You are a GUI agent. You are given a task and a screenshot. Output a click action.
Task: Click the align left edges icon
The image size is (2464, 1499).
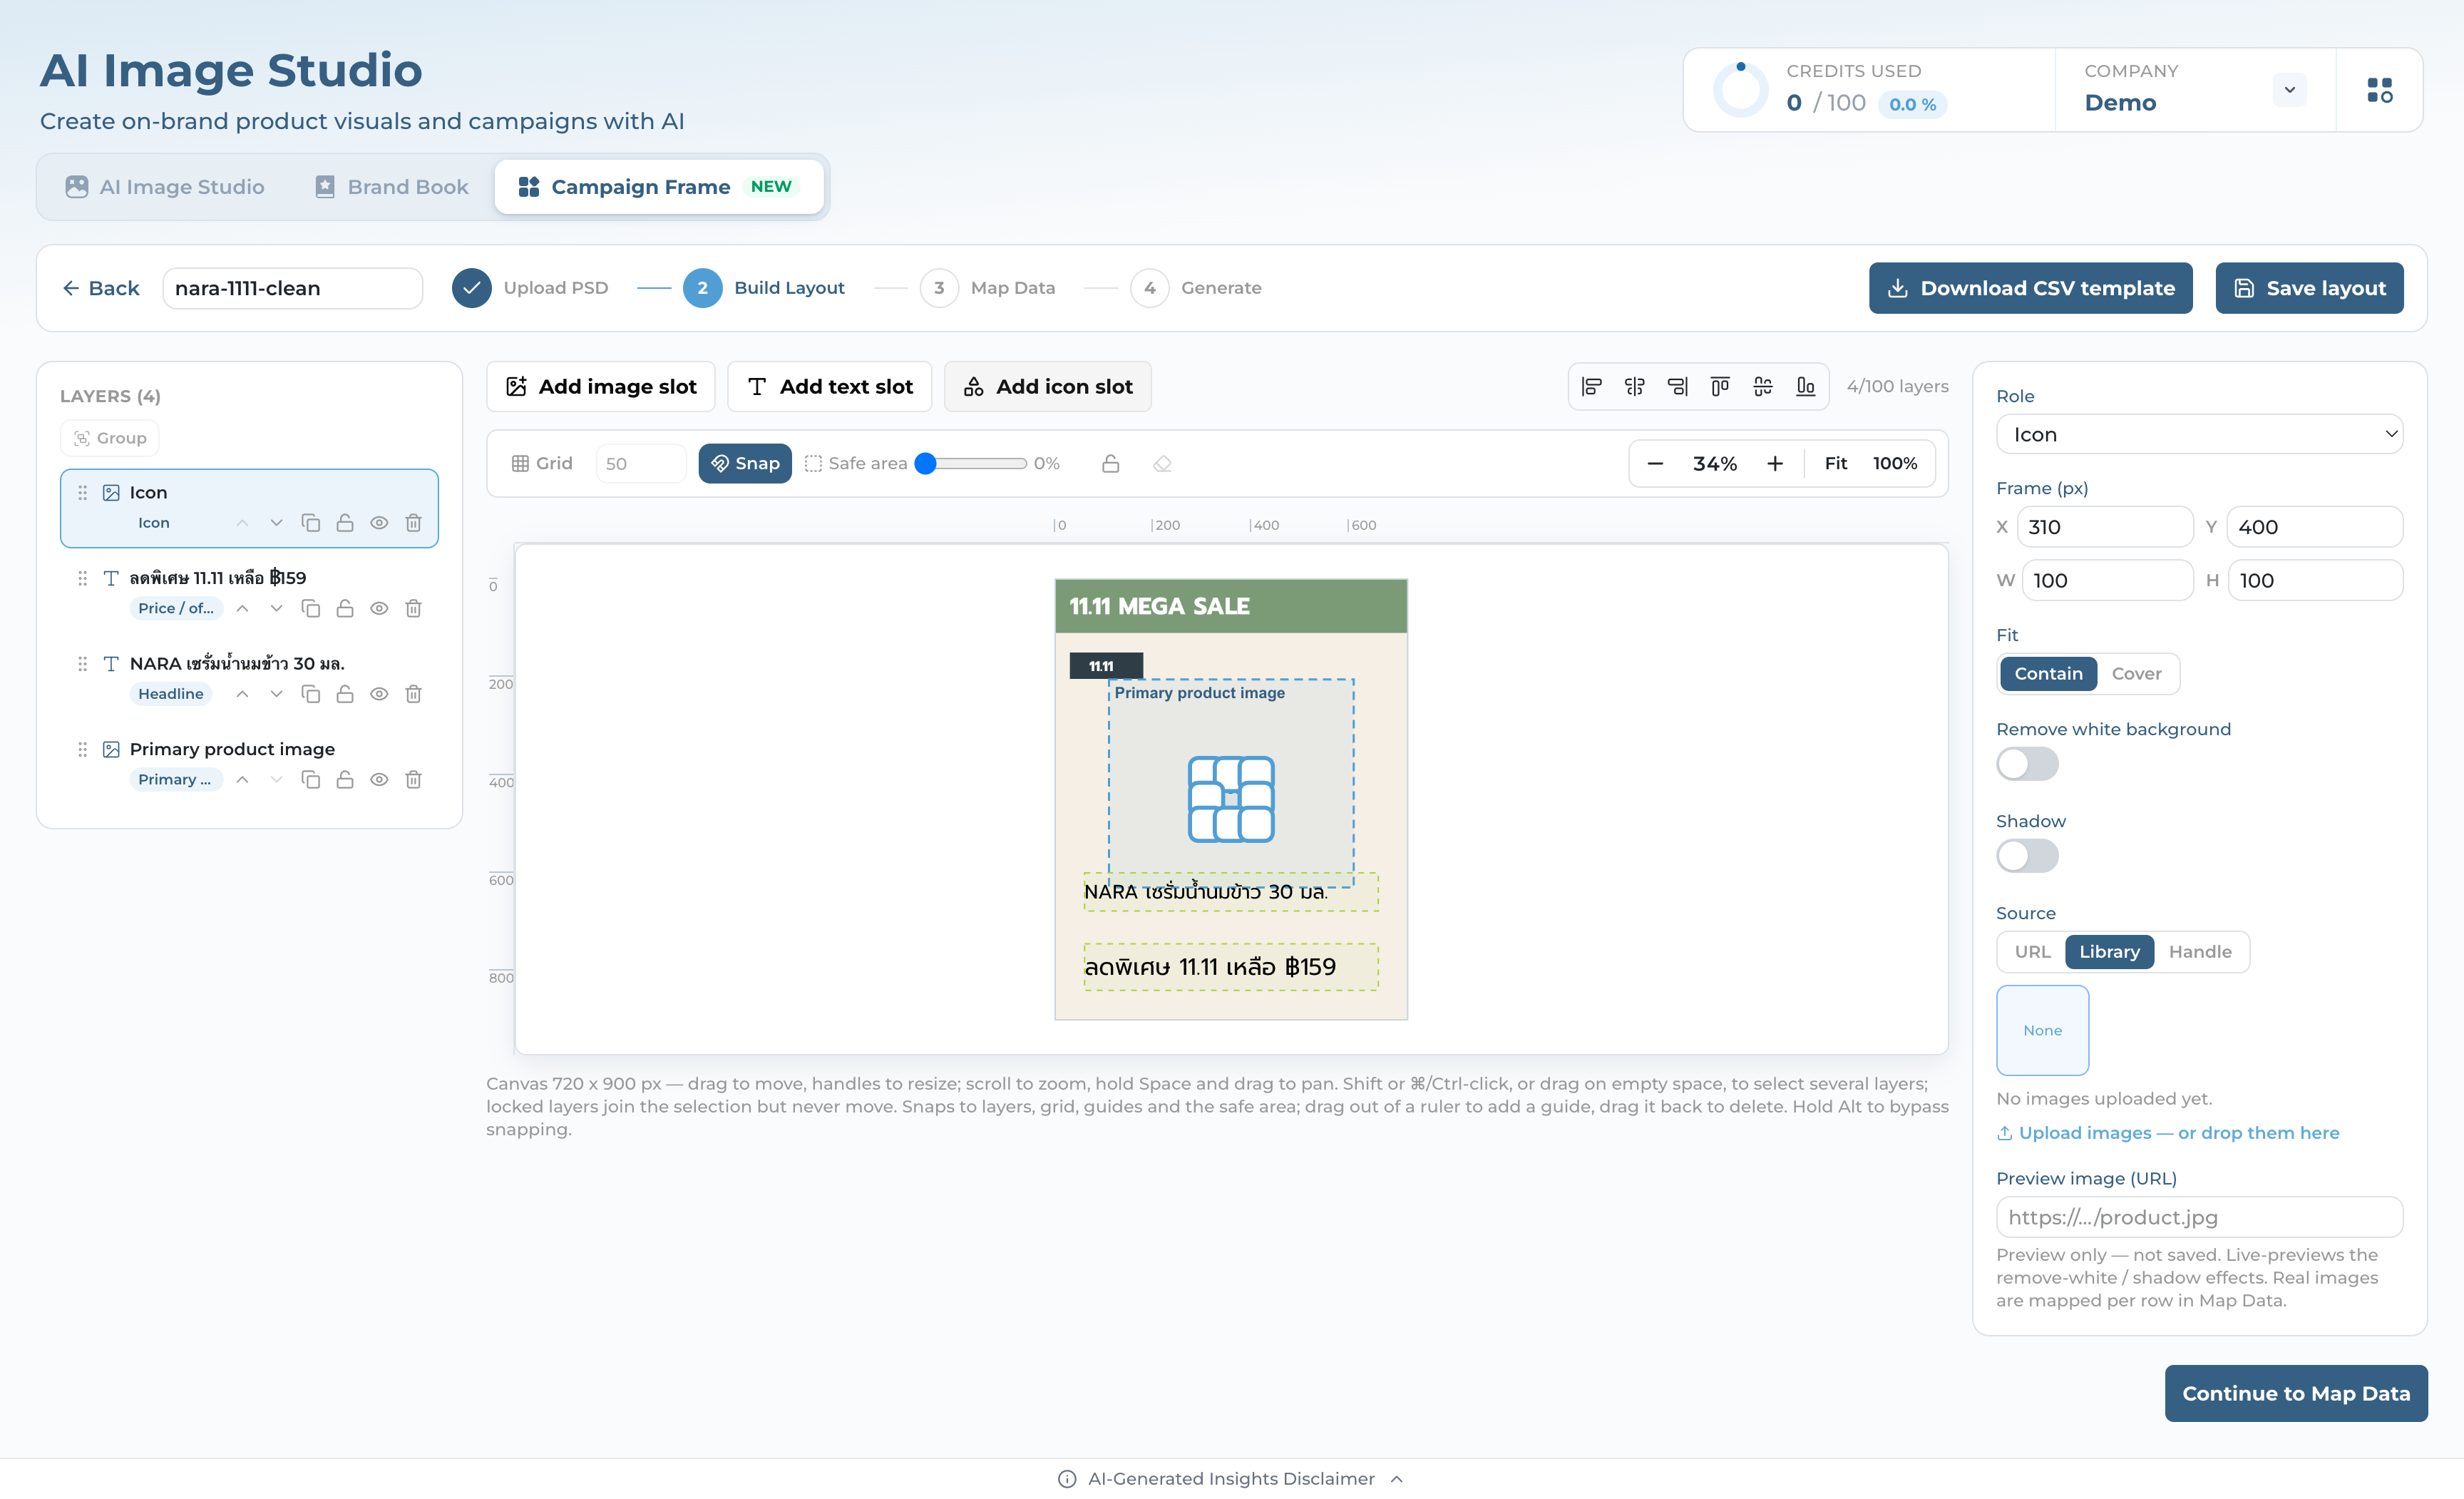click(x=1592, y=386)
